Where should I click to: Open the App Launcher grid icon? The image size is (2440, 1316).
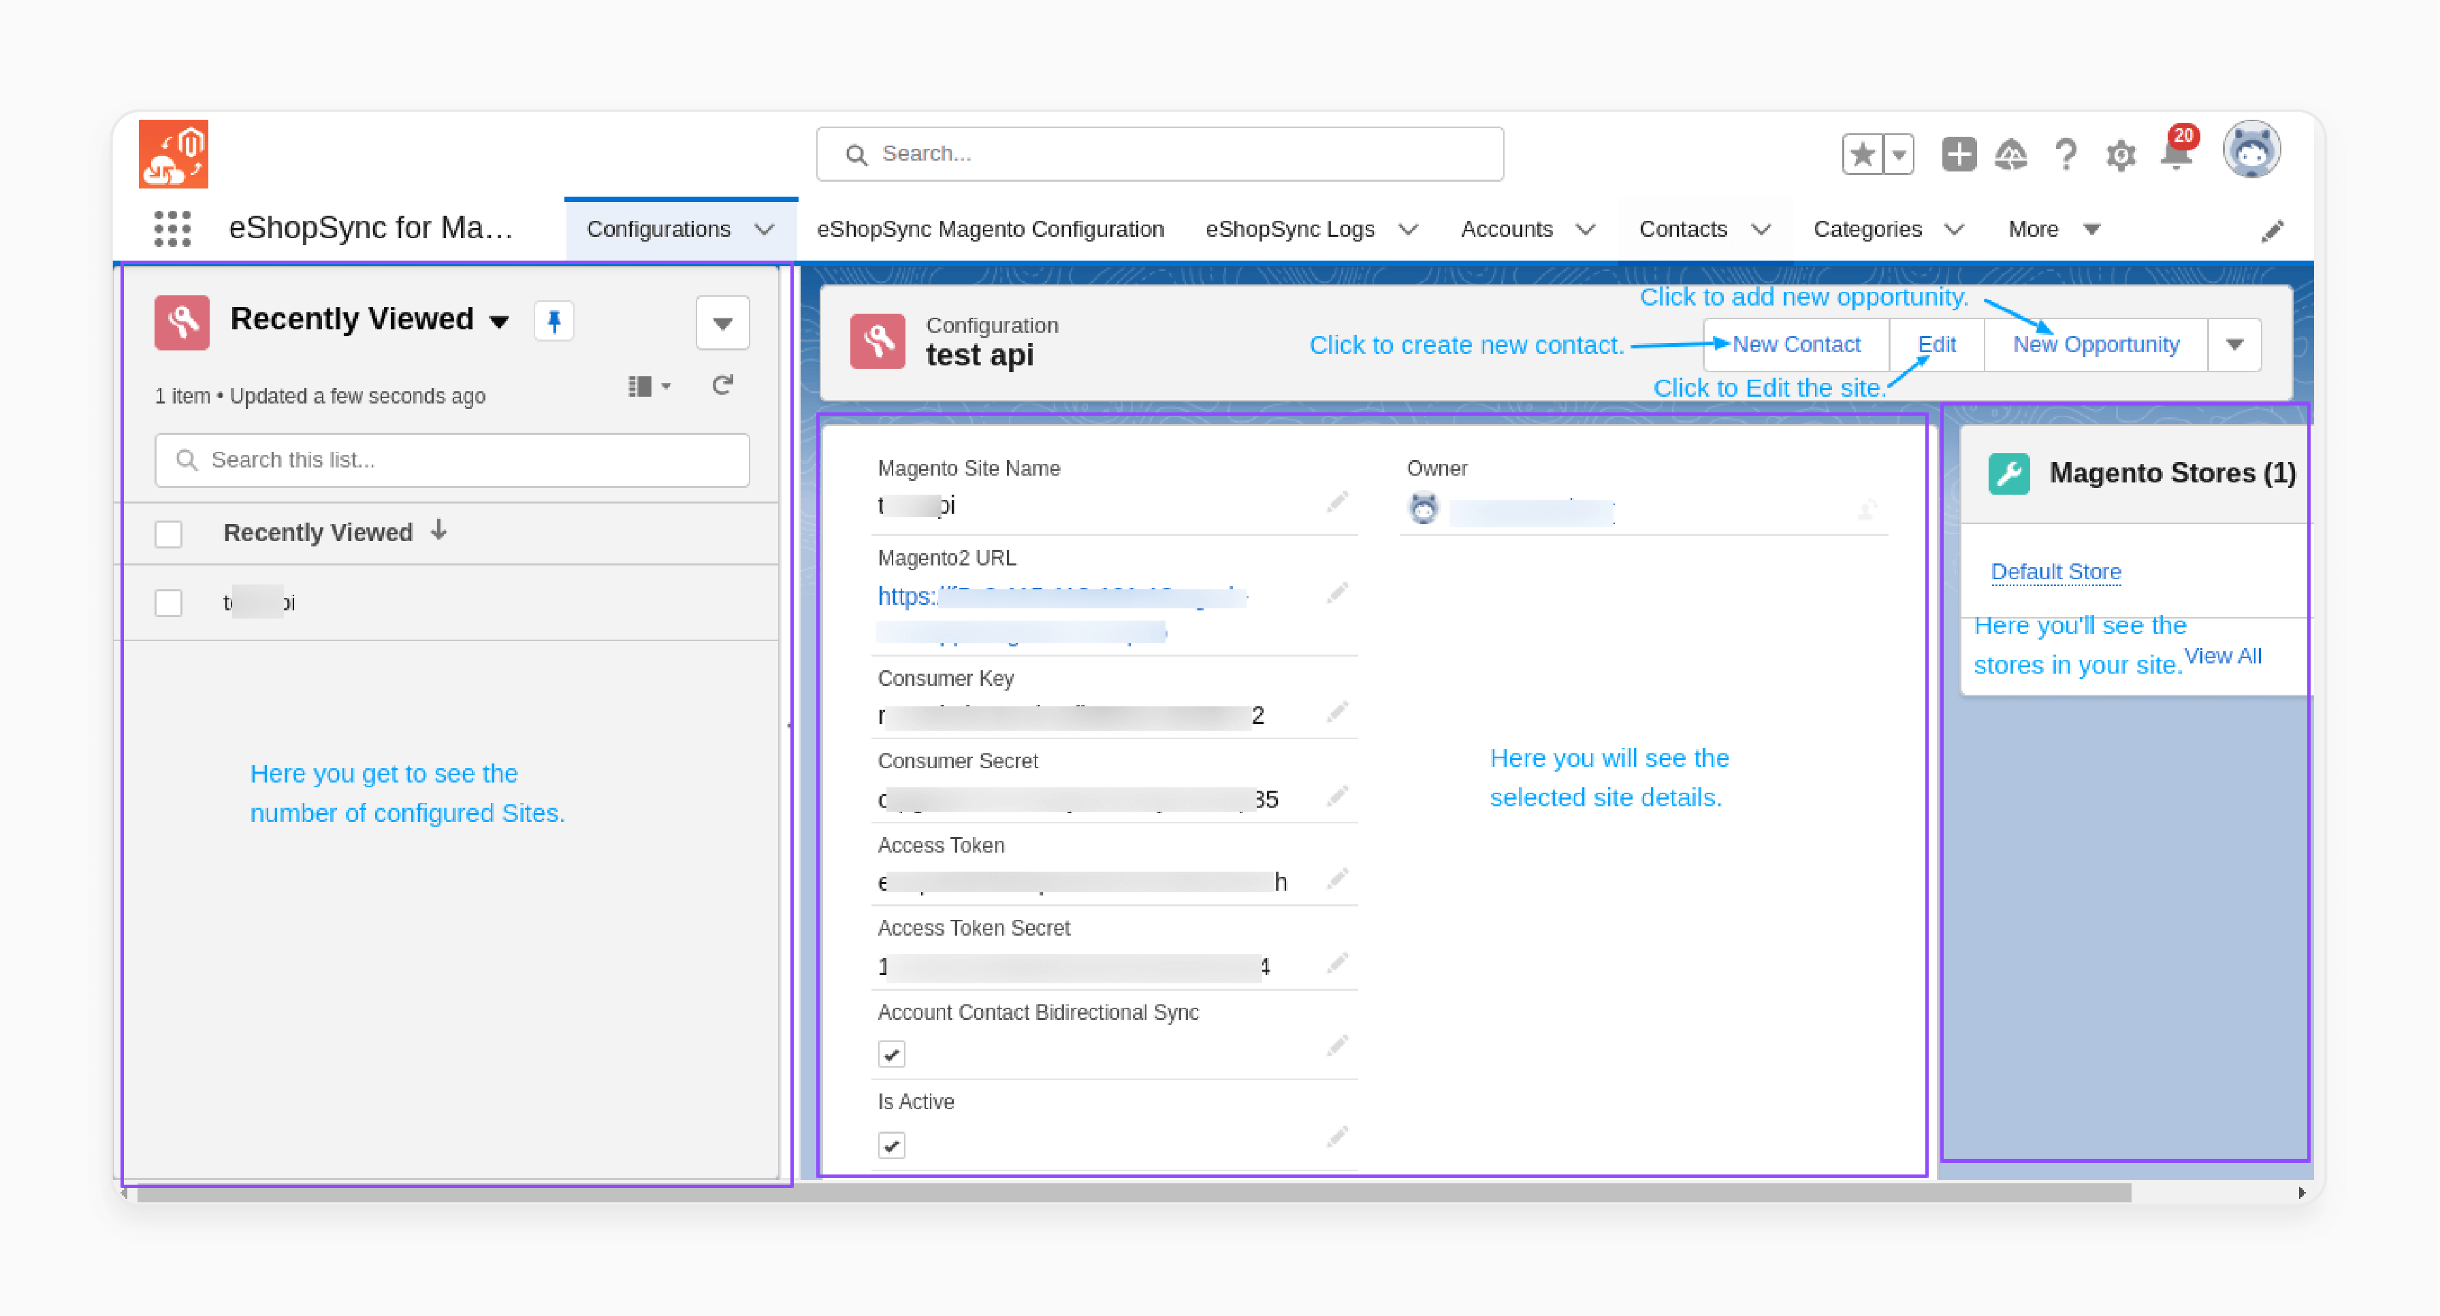pos(172,229)
